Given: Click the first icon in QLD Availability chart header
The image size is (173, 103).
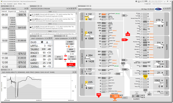Looking at the screenshot, I should [x=74, y=72].
